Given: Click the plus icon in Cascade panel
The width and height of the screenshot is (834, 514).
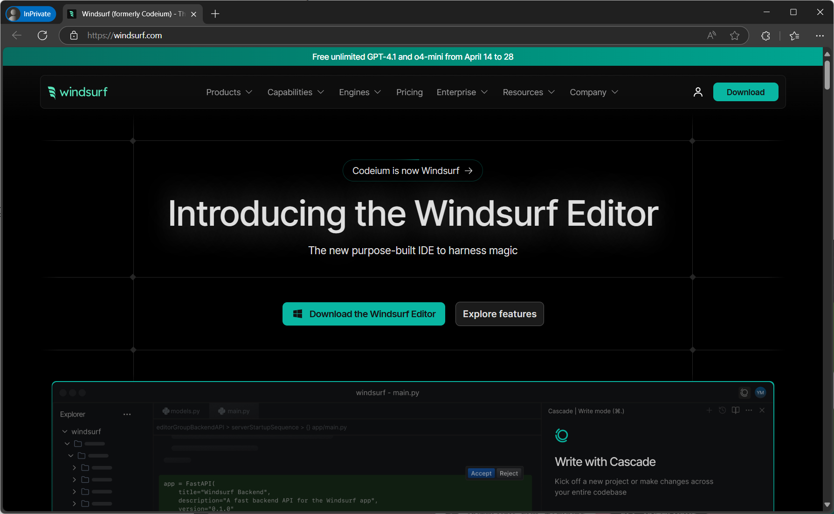Looking at the screenshot, I should click(x=709, y=410).
